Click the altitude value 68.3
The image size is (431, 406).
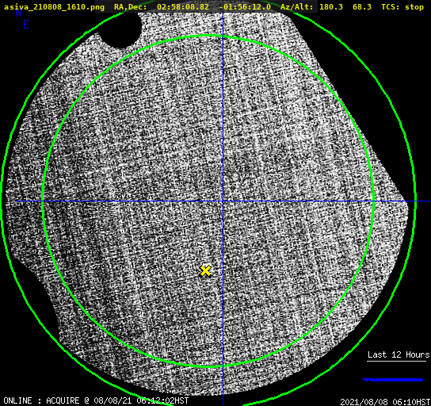[362, 7]
